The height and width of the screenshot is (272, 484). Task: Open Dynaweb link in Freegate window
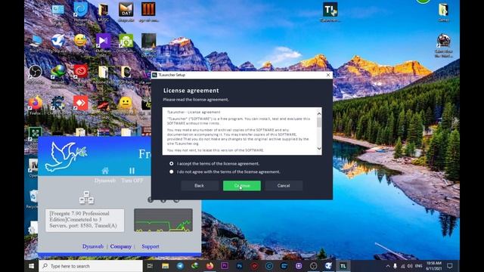pyautogui.click(x=92, y=246)
